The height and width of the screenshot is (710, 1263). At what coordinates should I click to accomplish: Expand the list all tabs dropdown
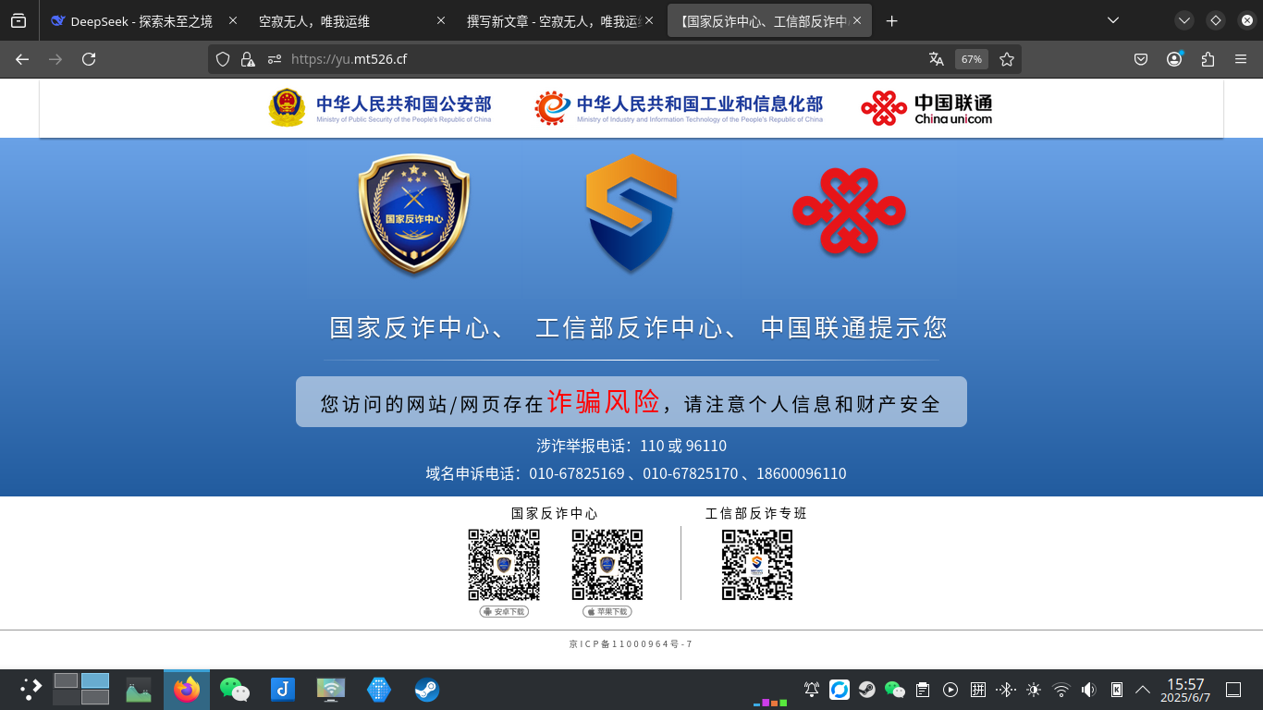click(1113, 20)
